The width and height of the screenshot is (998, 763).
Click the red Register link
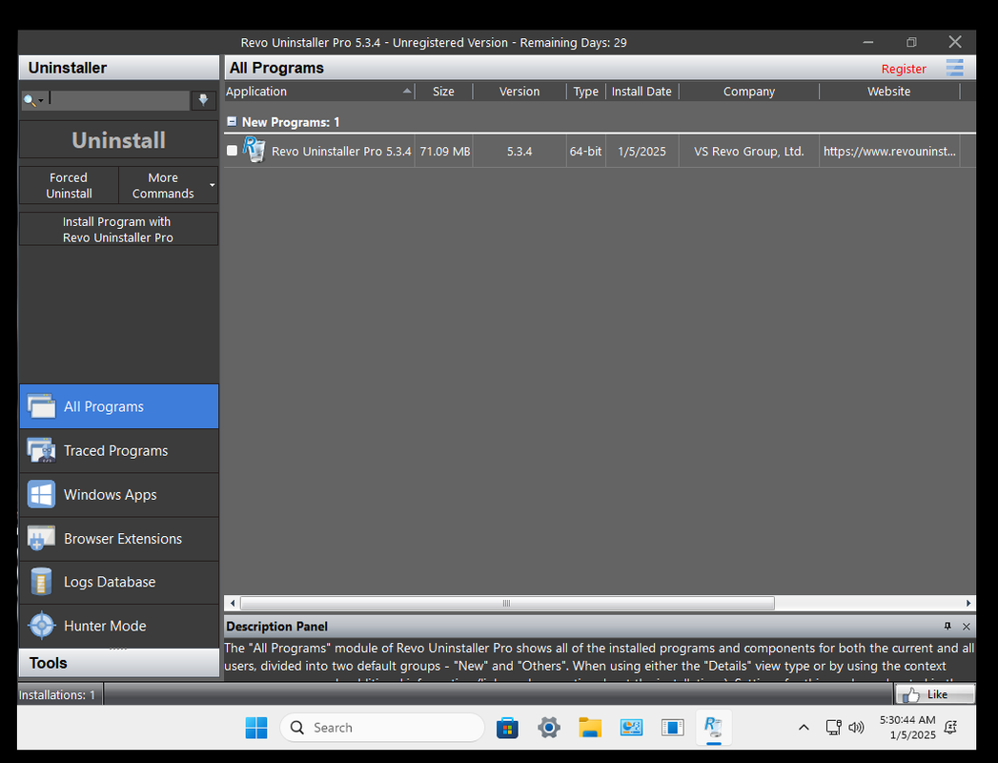click(904, 69)
